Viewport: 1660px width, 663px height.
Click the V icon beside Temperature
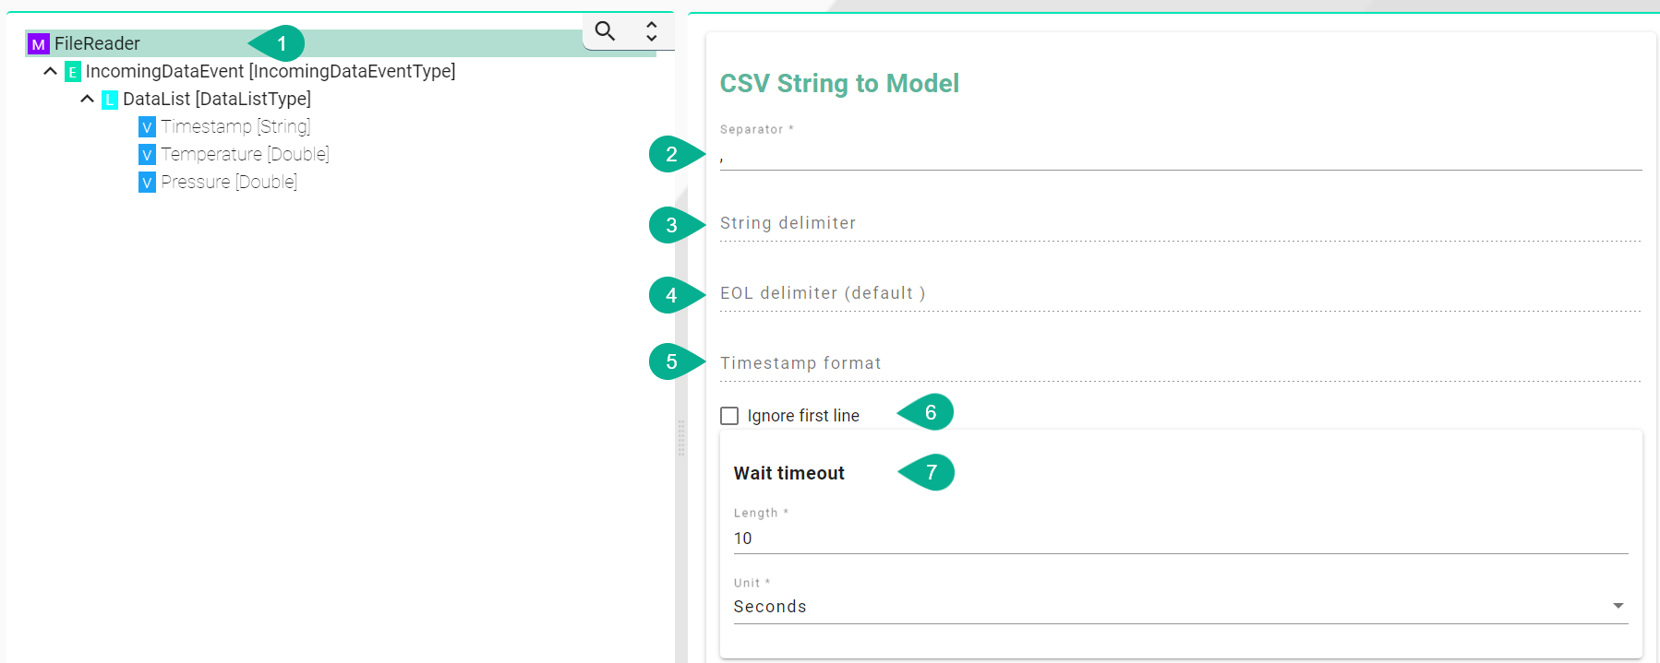[x=147, y=155]
